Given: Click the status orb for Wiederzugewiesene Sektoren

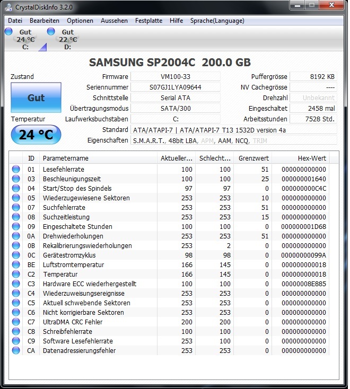Looking at the screenshot, I should coord(16,198).
